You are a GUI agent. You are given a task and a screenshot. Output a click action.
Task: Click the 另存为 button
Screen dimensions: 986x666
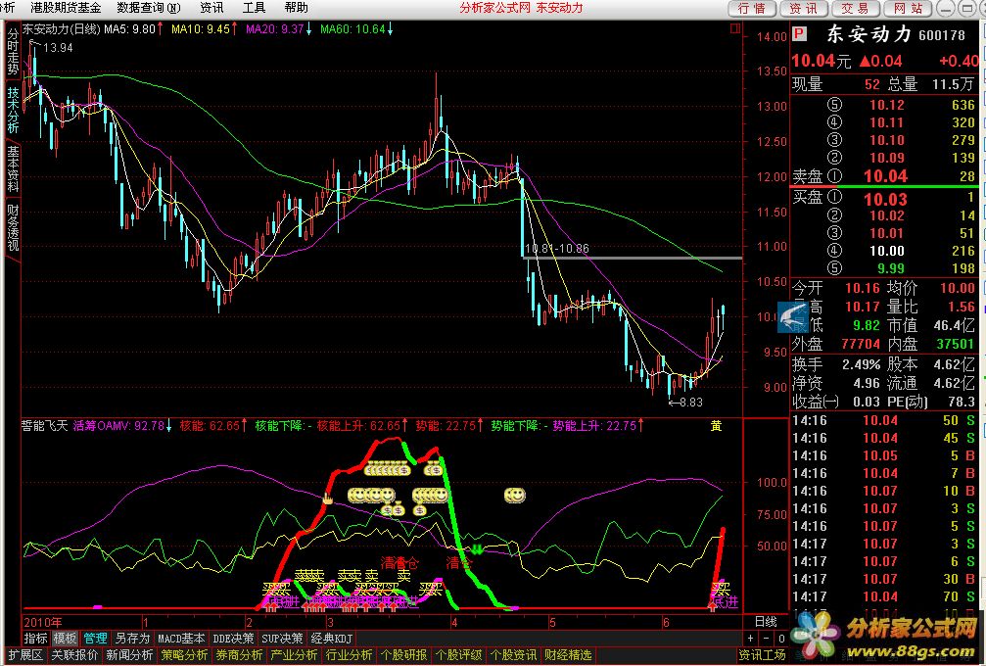132,639
